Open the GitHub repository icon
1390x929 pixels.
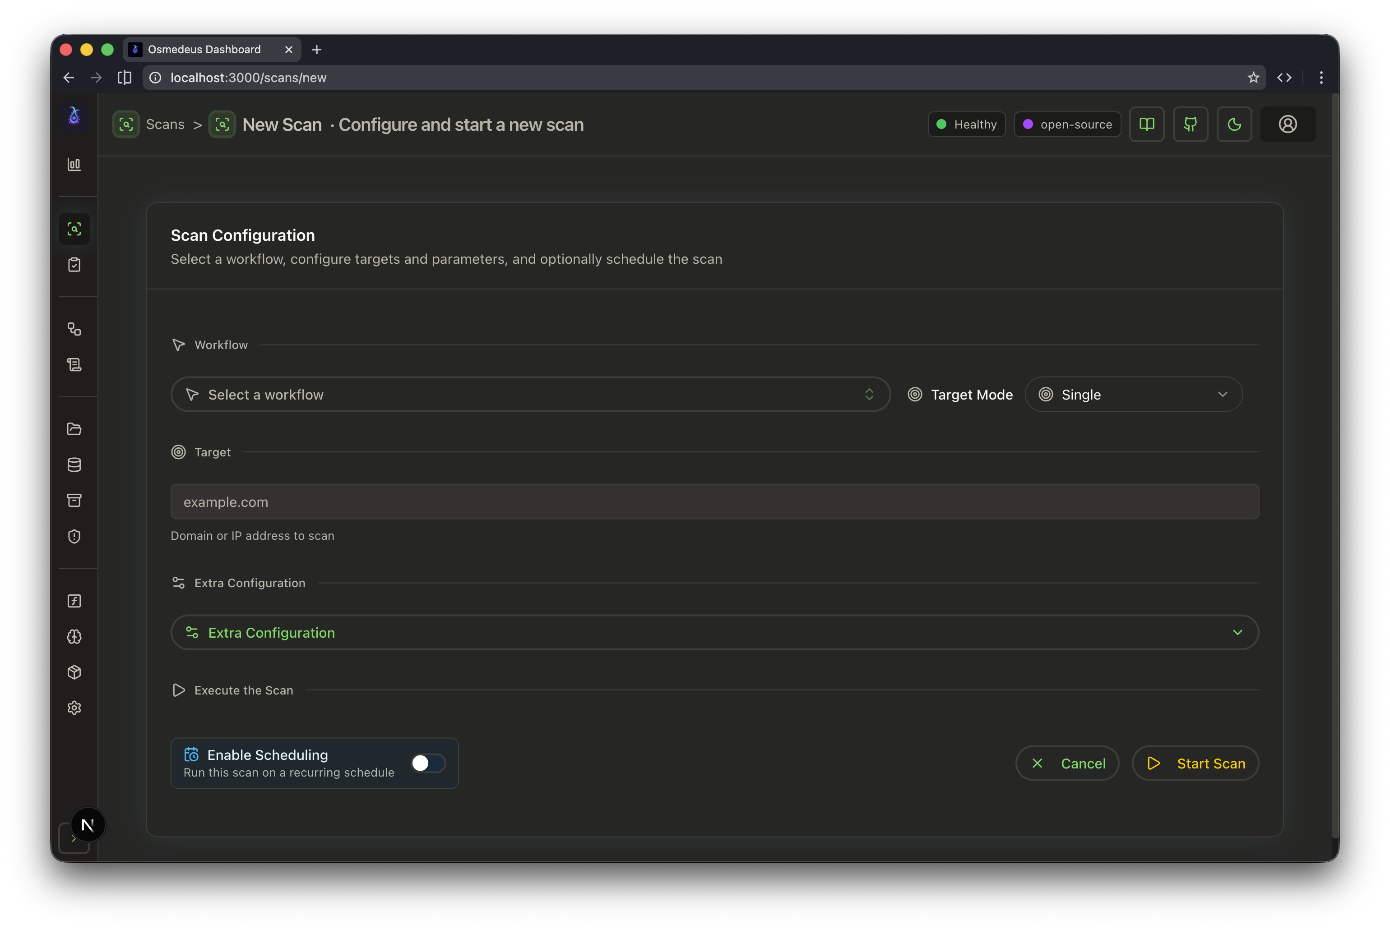click(x=1190, y=124)
